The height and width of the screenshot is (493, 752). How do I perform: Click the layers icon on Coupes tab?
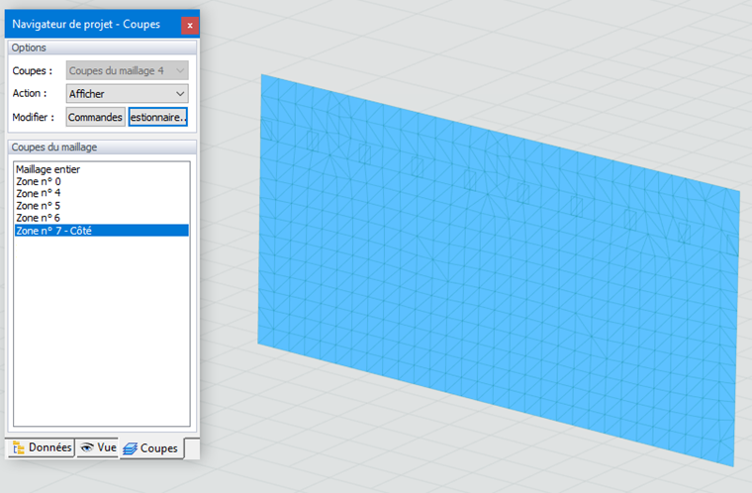pos(130,448)
